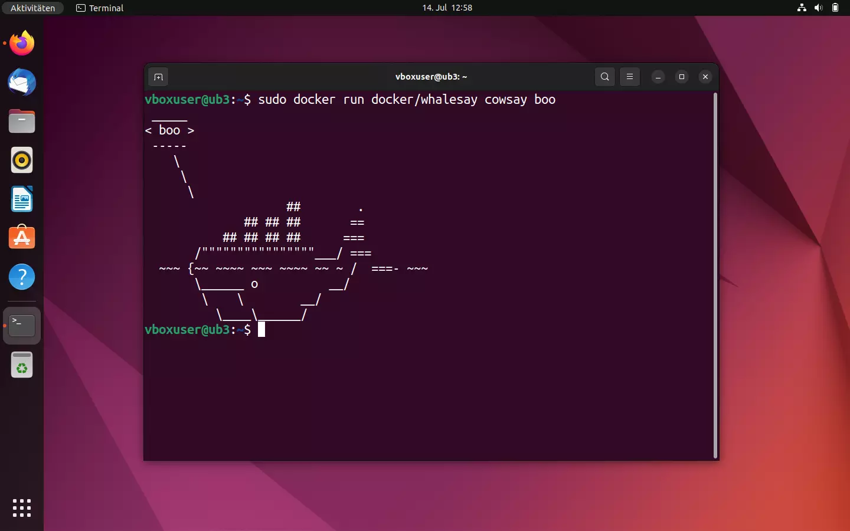
Task: Launch Ubuntu Software center
Action: pos(21,238)
